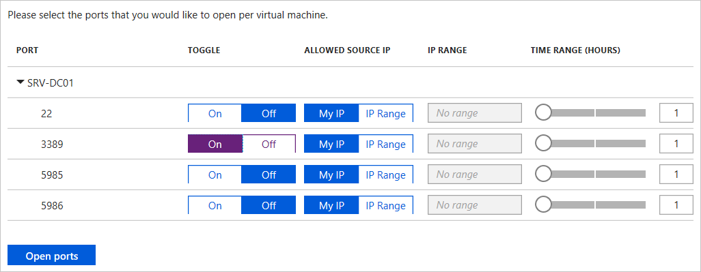701x272 pixels.
Task: Click the PORT column header
Action: click(27, 50)
